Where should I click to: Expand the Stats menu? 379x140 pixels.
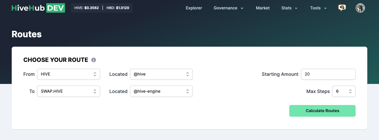click(289, 8)
